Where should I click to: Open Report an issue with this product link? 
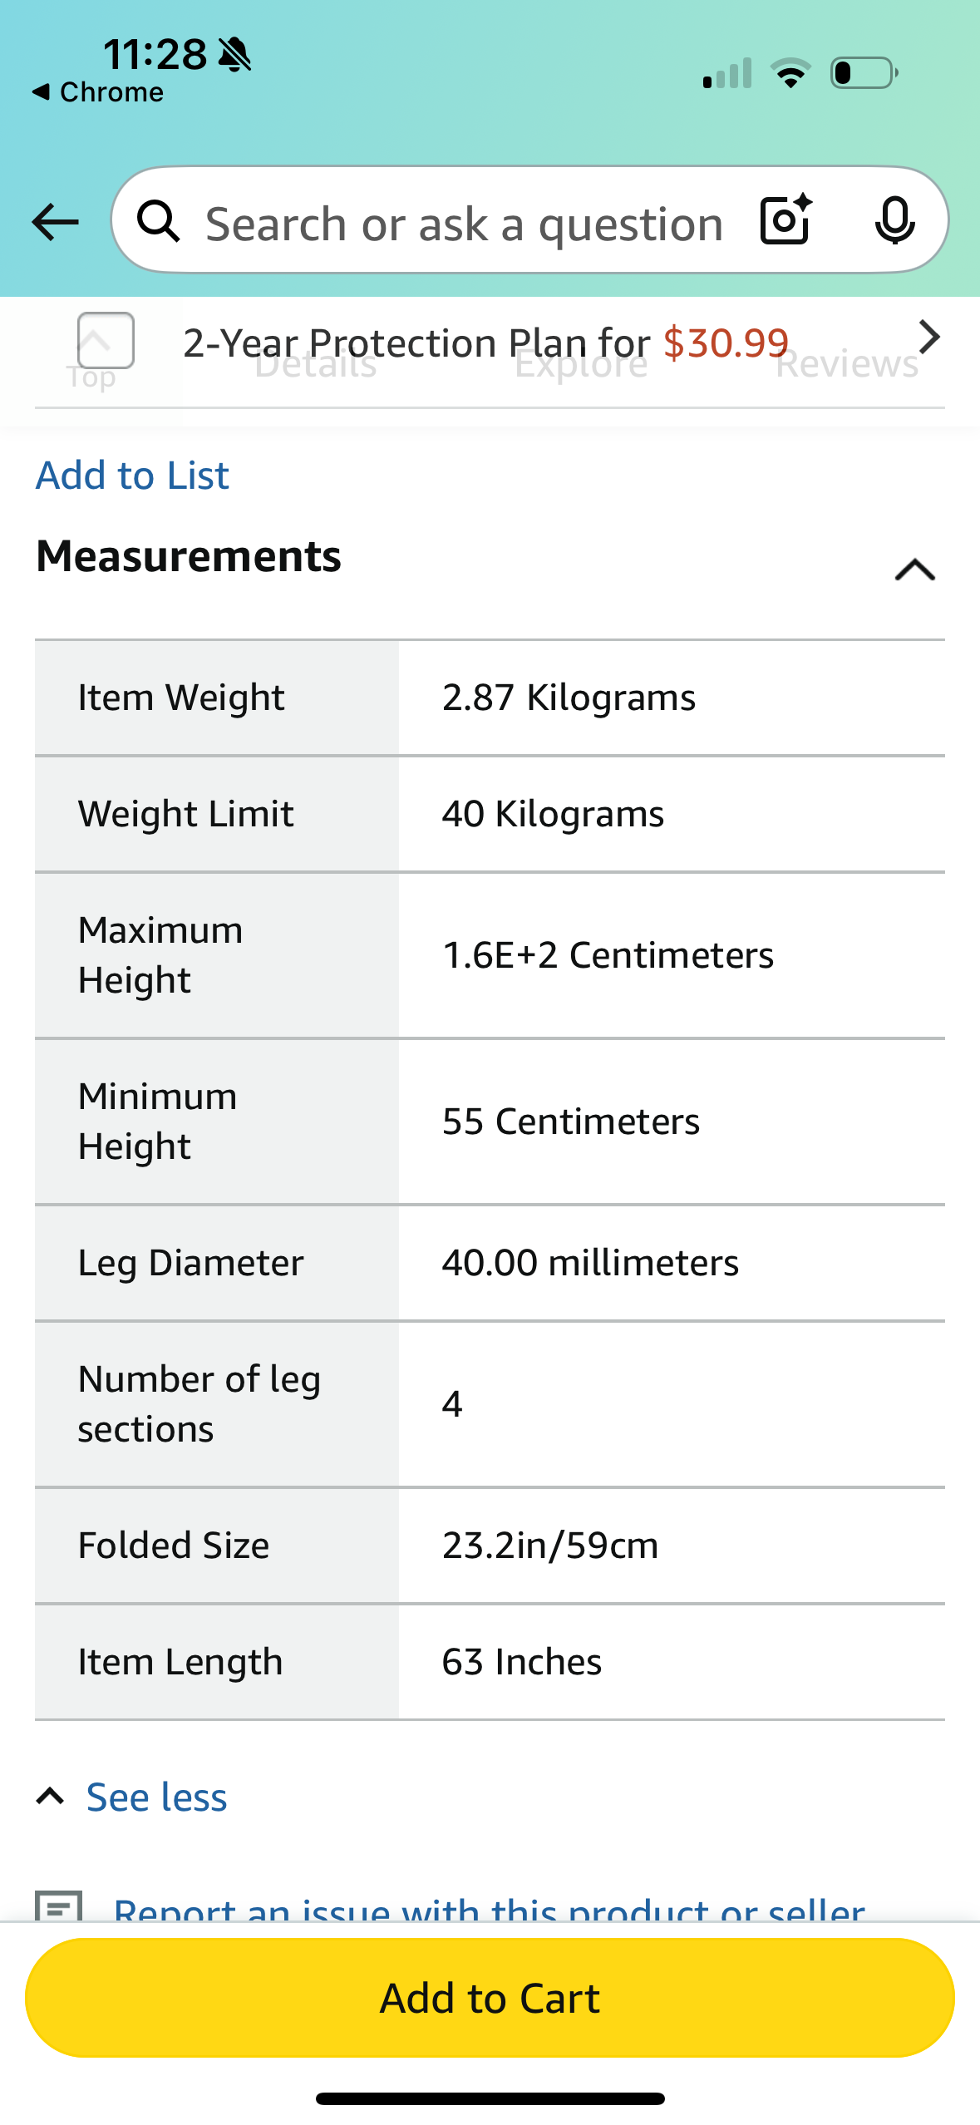(x=489, y=1910)
